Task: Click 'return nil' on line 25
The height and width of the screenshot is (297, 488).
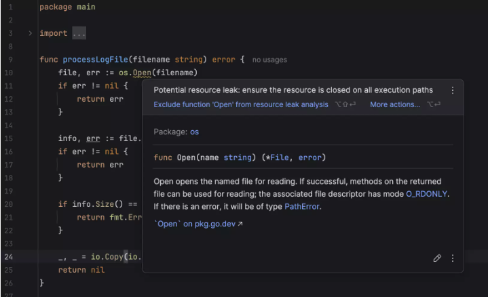Action: click(81, 270)
